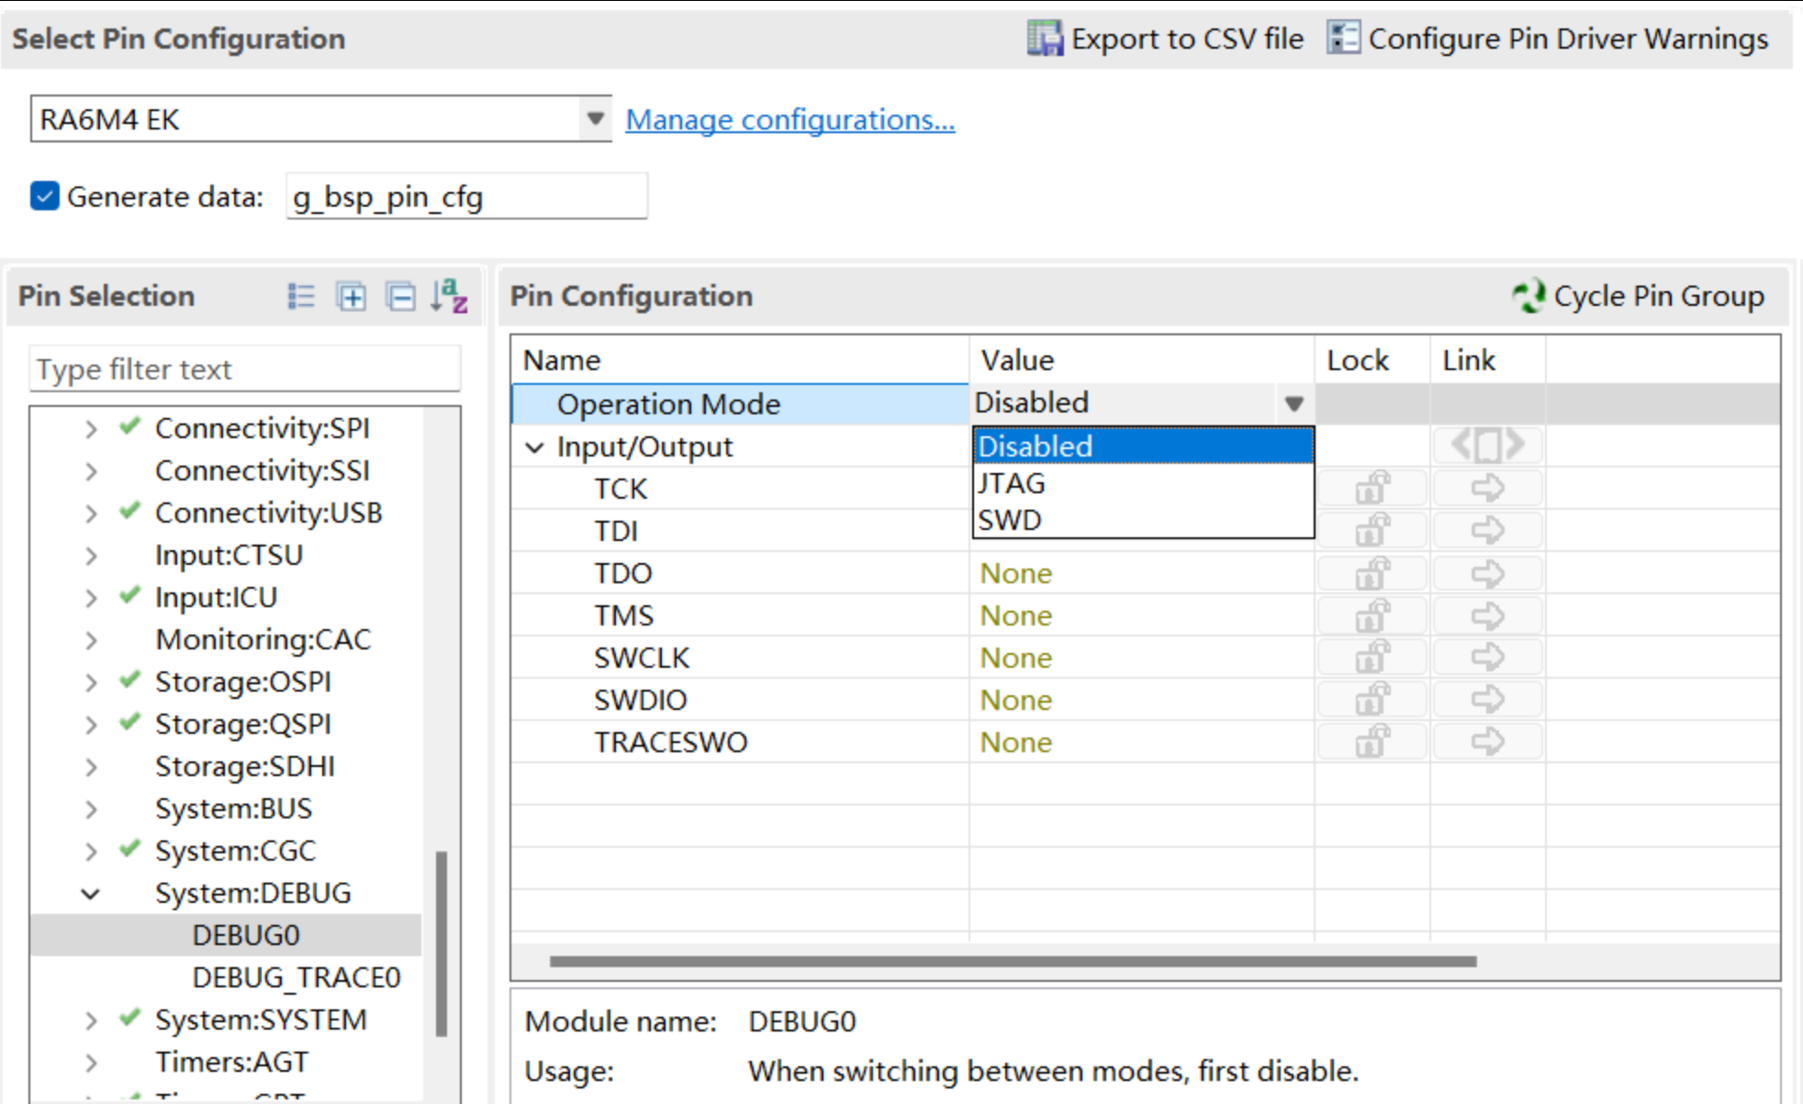
Task: Uncheck the Generate data checkbox
Action: [45, 197]
